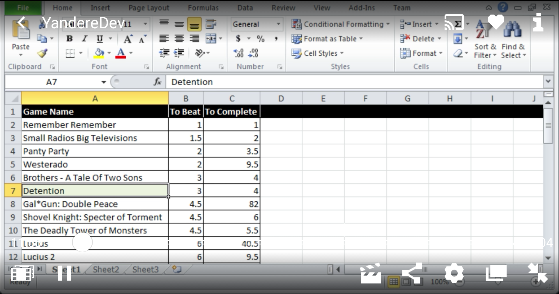Image resolution: width=559 pixels, height=294 pixels.
Task: Open the Fill Color dropdown arrow
Action: pos(109,53)
